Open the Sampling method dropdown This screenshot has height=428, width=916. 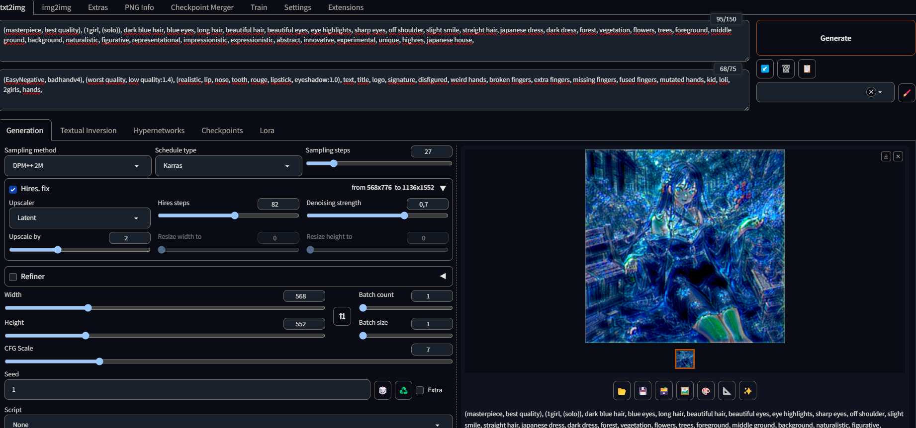[78, 166]
